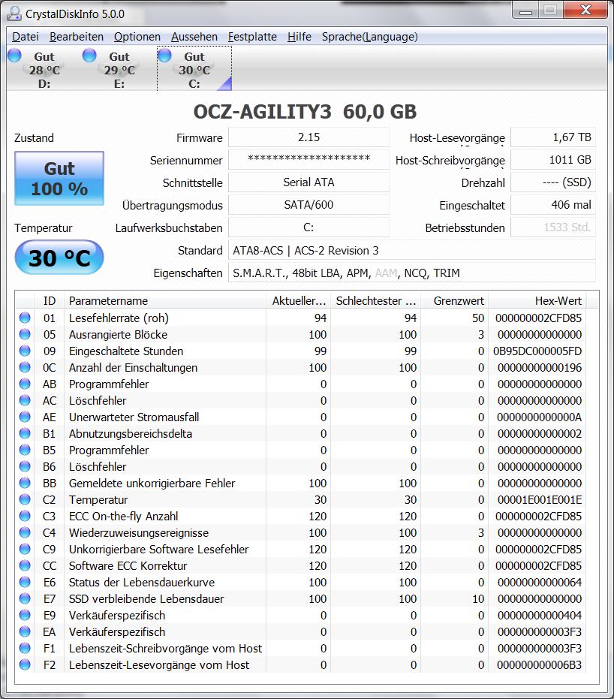Viewport: 614px width, 699px height.
Task: Click the CrystalDiskInfo title bar app icon
Action: click(x=14, y=14)
